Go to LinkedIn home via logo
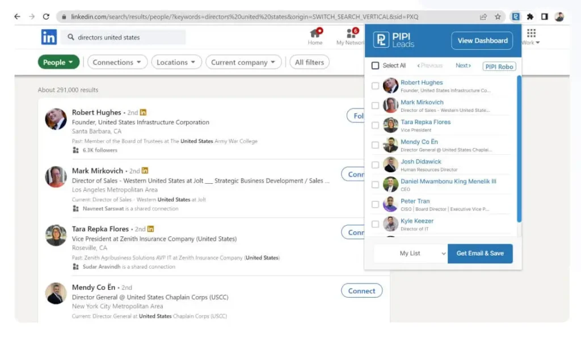Viewport: 581px width, 338px height. tap(49, 37)
